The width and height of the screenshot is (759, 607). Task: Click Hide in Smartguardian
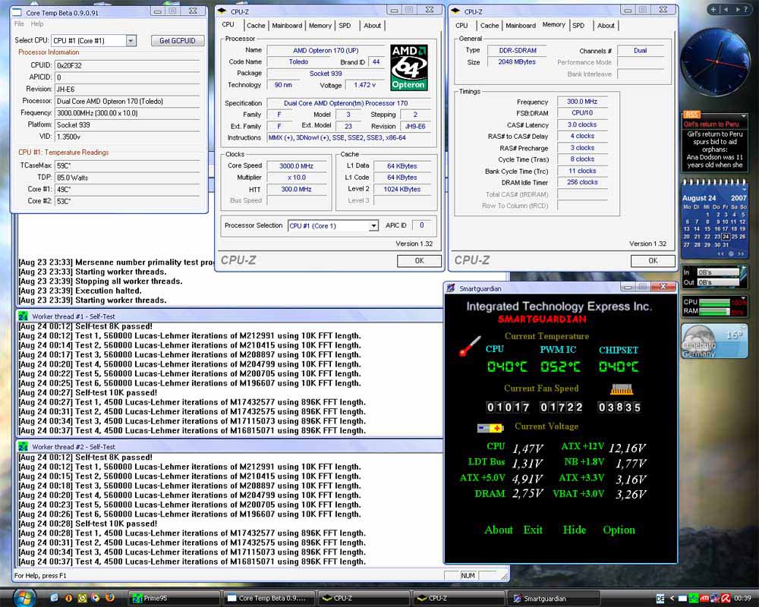[575, 530]
